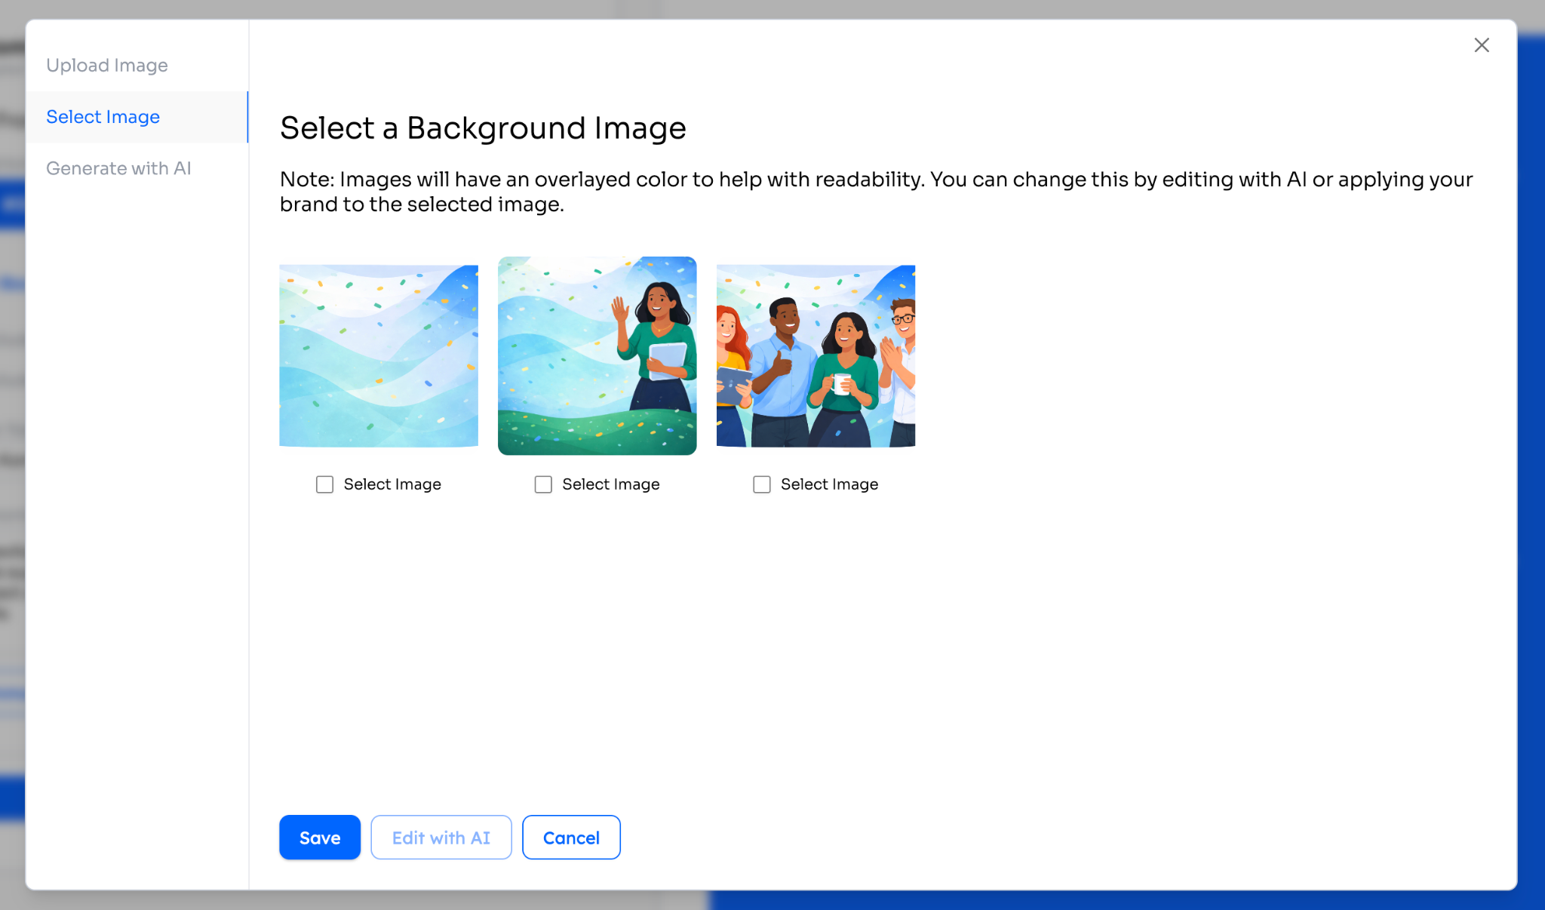Click the note about overlayed color

(876, 192)
